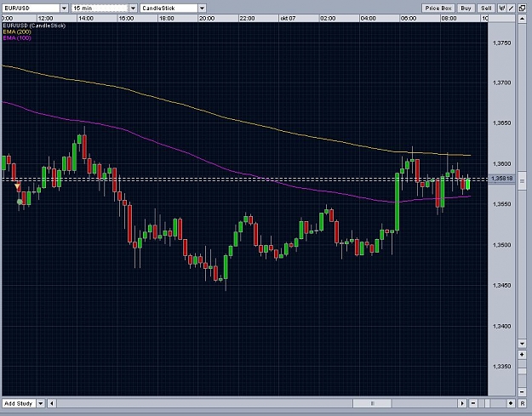532x416 pixels.
Task: Open the EUR/USD symbol dropdown arrow
Action: (64, 9)
